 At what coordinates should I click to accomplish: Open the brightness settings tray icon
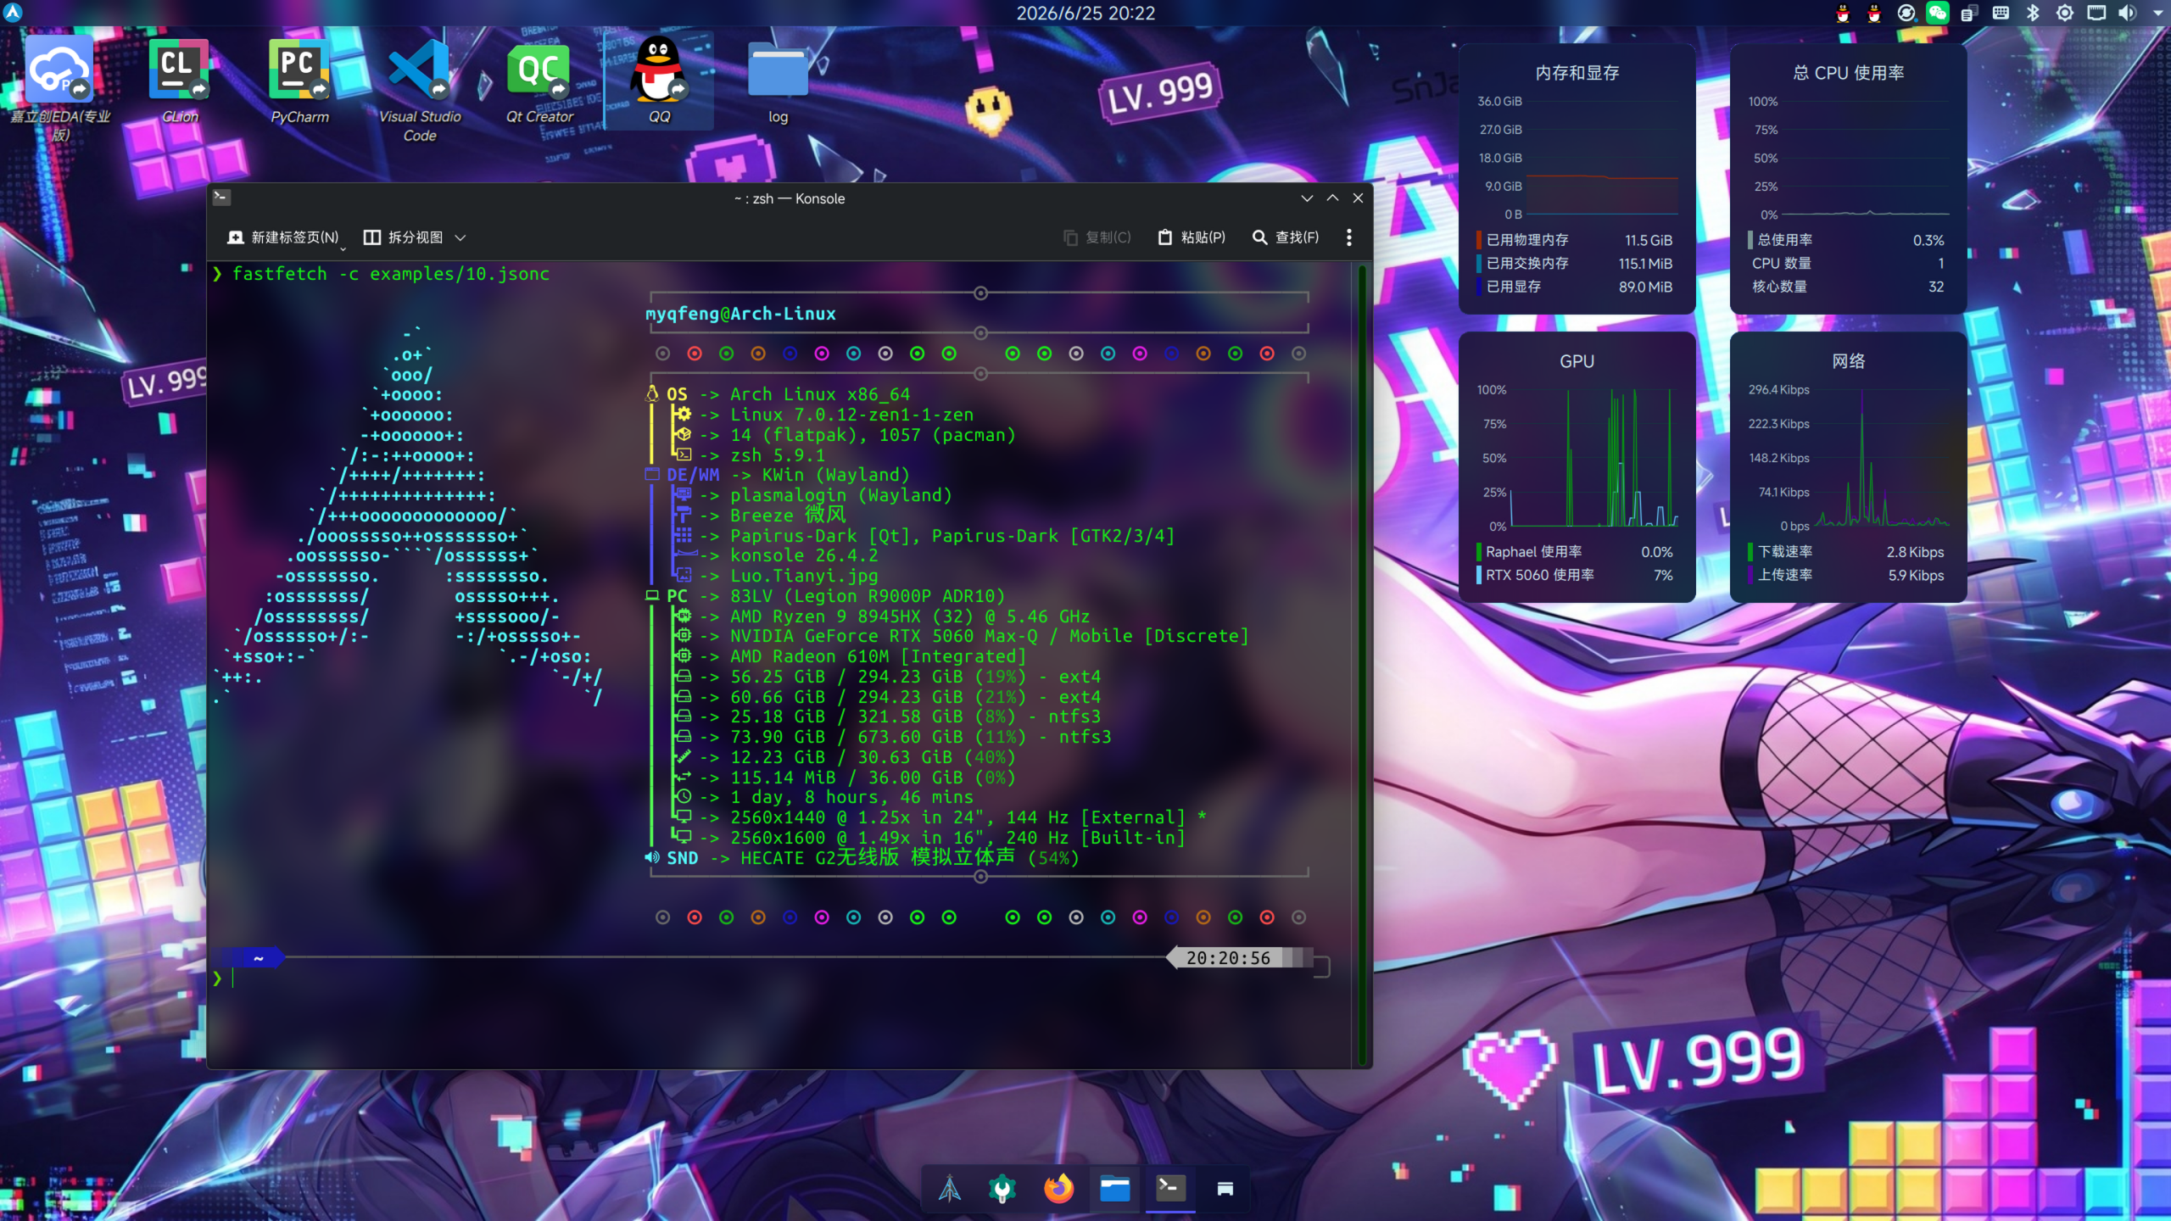pos(2064,13)
